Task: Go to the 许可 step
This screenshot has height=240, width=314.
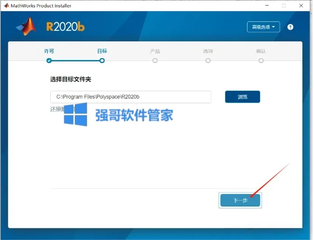Action: (49, 51)
